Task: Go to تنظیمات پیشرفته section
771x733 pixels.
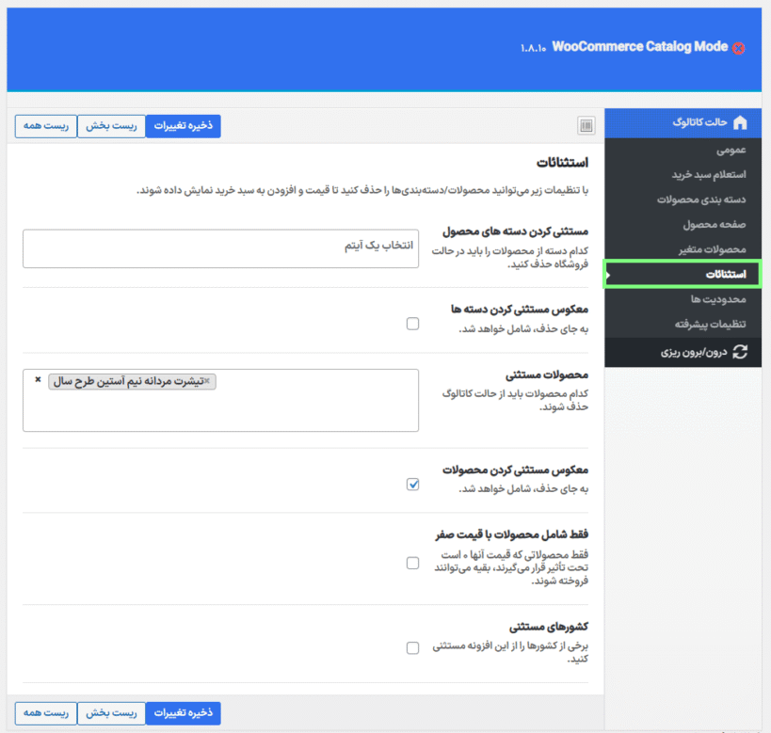Action: click(683, 324)
